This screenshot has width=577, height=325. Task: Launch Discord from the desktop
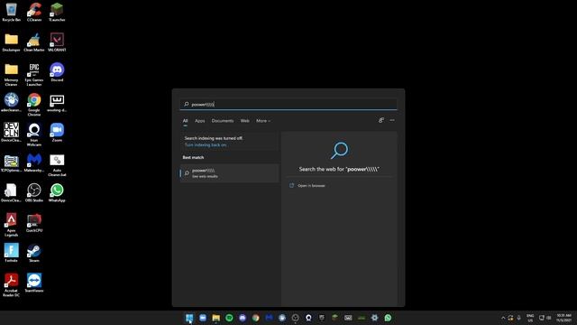tap(57, 72)
